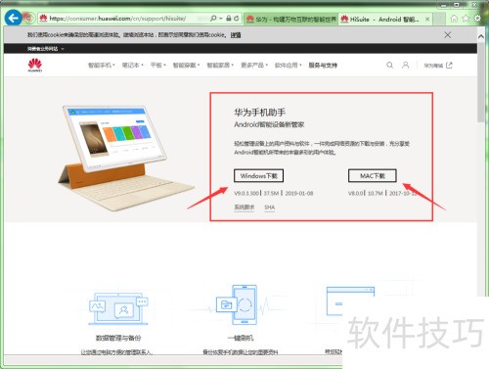The image size is (489, 369).
Task: Expand the 软件应用 navigation menu
Action: point(289,66)
